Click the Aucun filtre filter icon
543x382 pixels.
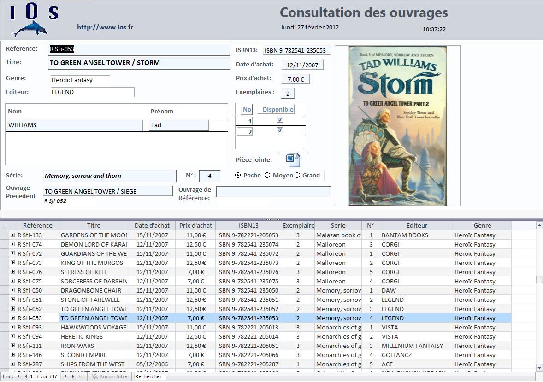(x=94, y=376)
